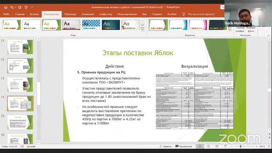Switch to the Главная ribbon tab
272x153 pixels.
20,14
